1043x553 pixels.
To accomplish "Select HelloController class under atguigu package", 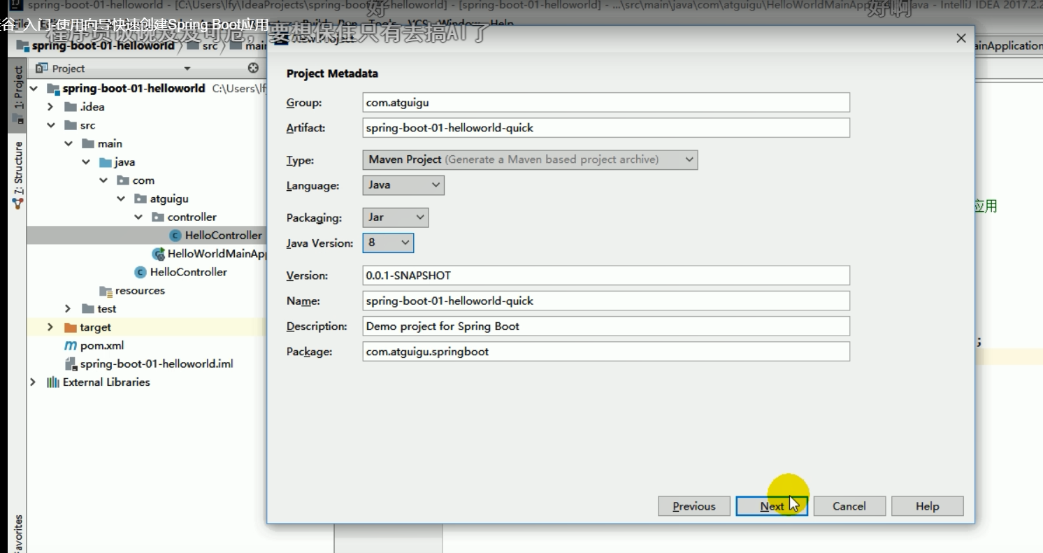I will (x=188, y=272).
